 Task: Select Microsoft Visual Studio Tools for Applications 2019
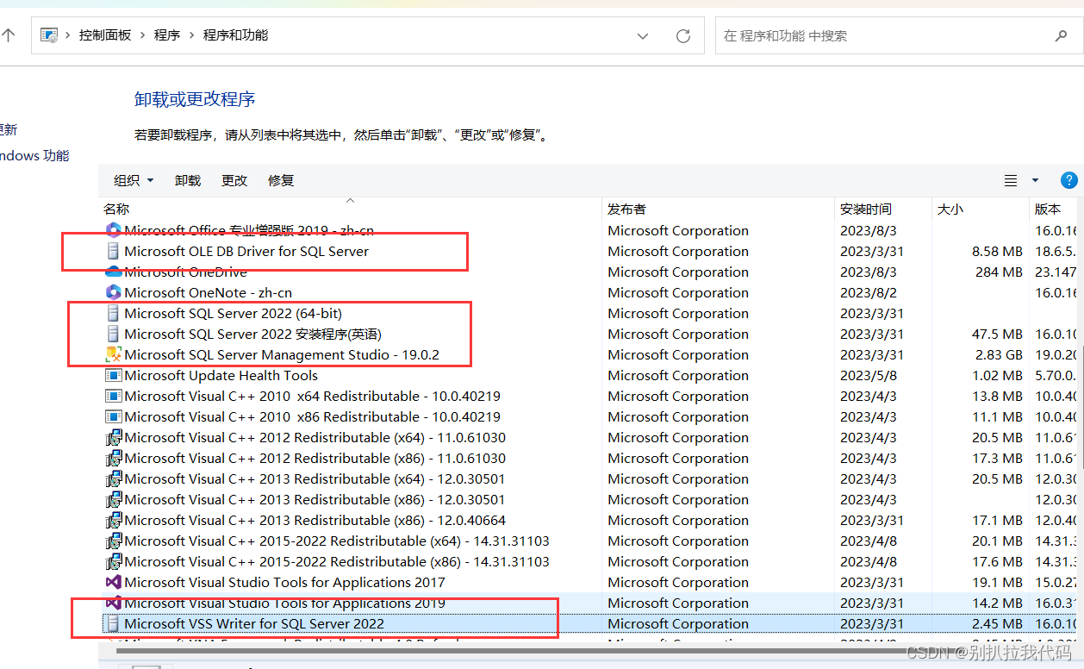(284, 603)
